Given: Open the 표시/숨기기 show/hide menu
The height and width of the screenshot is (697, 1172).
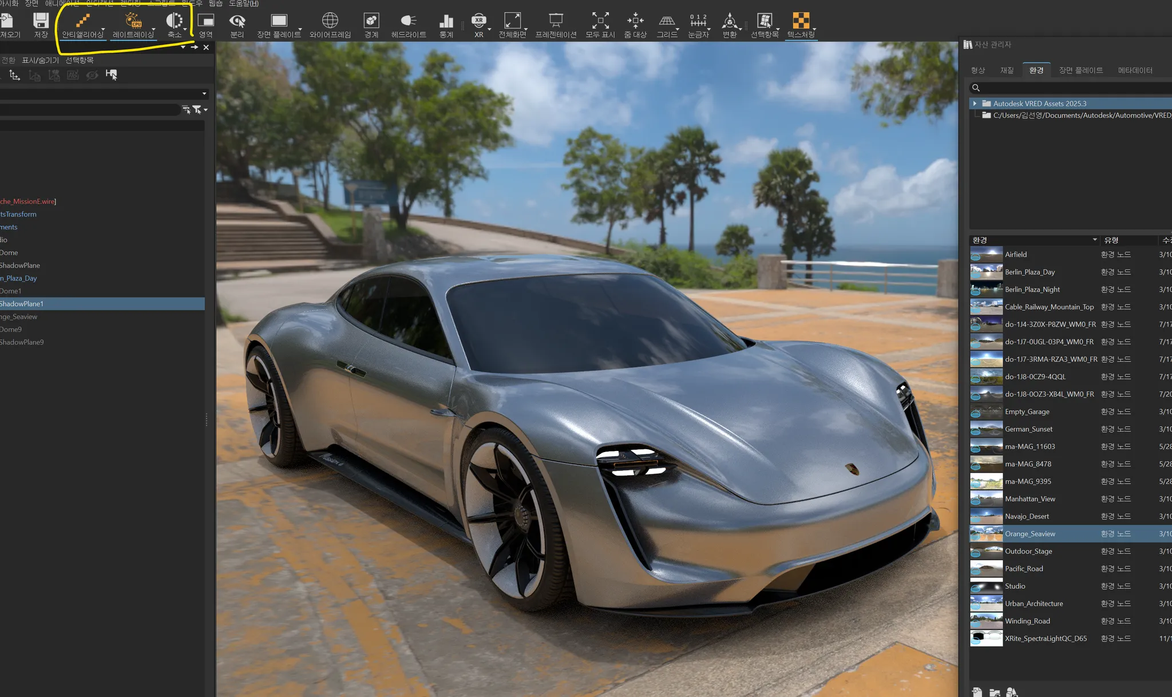Looking at the screenshot, I should pos(40,60).
